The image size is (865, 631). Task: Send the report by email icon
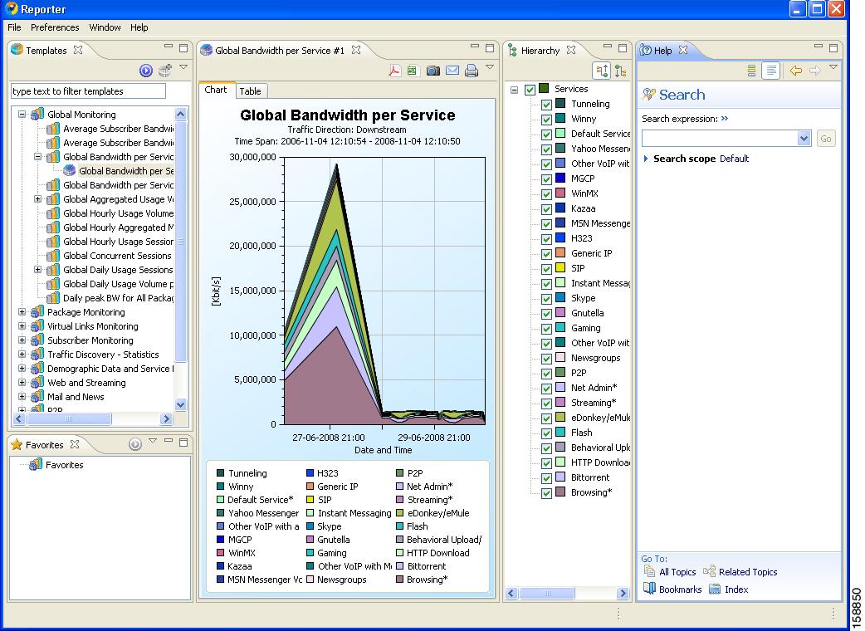(x=452, y=71)
